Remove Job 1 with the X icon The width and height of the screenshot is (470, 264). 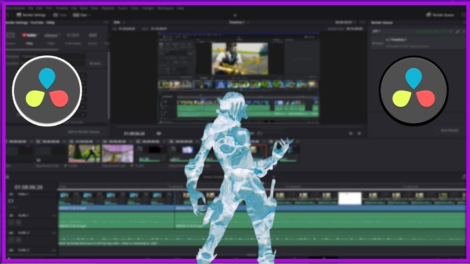point(464,32)
